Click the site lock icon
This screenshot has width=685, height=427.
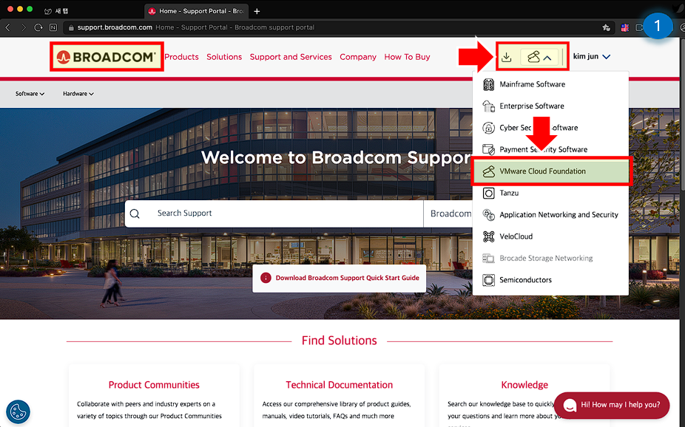71,27
